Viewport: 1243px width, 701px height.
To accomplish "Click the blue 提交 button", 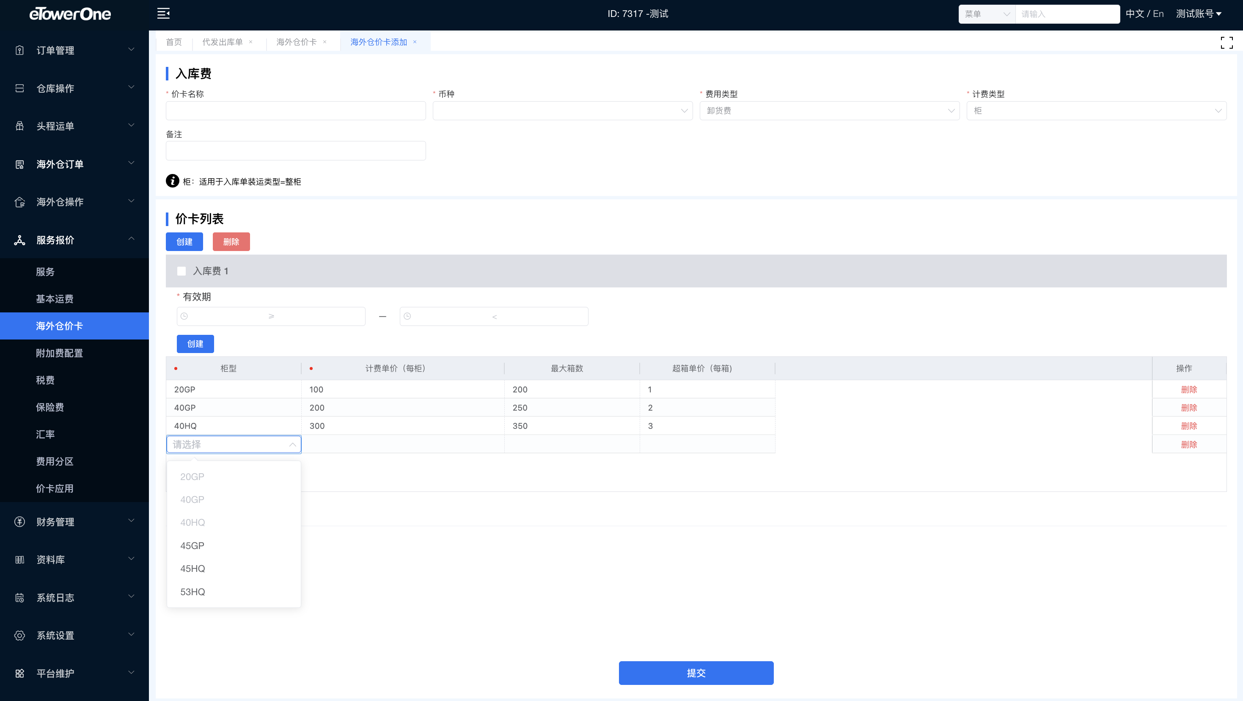I will [696, 673].
